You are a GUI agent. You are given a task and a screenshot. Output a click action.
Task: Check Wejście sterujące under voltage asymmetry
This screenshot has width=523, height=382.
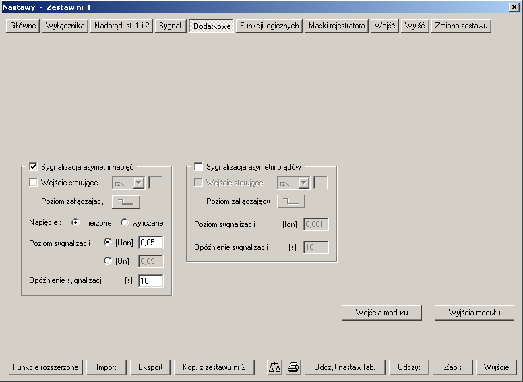(33, 183)
